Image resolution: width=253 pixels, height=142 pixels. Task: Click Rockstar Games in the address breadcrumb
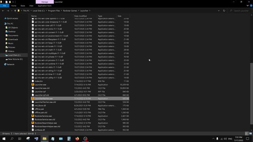tap(70, 11)
